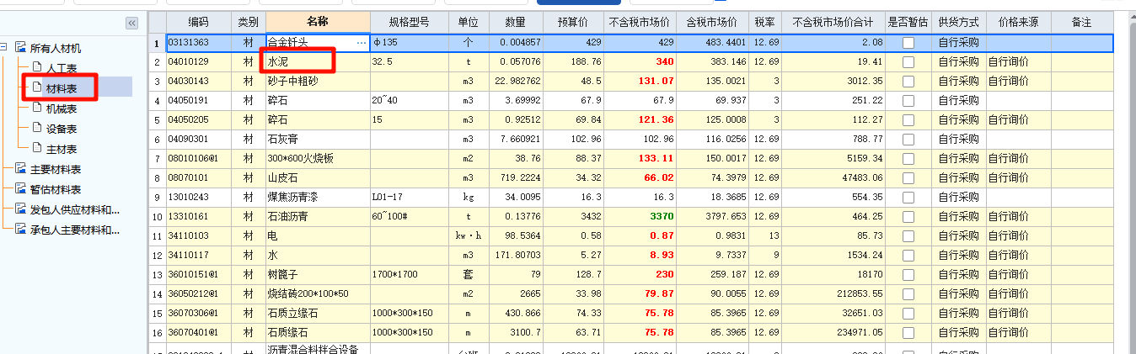Select the 煤焦沥青漆 name cell
Screen dimensions: 1136x354
pos(318,198)
